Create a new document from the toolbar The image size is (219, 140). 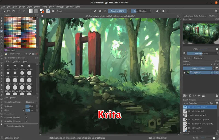tap(4, 11)
